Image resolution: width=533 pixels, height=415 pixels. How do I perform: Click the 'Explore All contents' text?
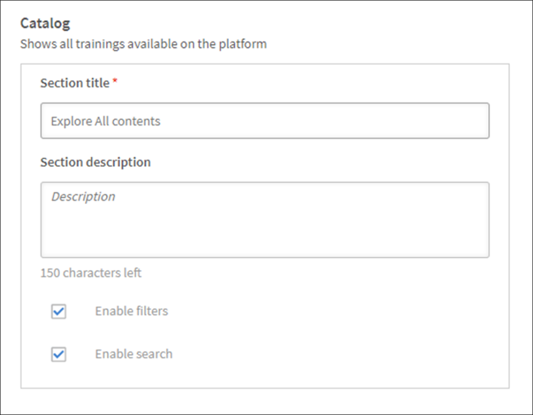tap(105, 121)
